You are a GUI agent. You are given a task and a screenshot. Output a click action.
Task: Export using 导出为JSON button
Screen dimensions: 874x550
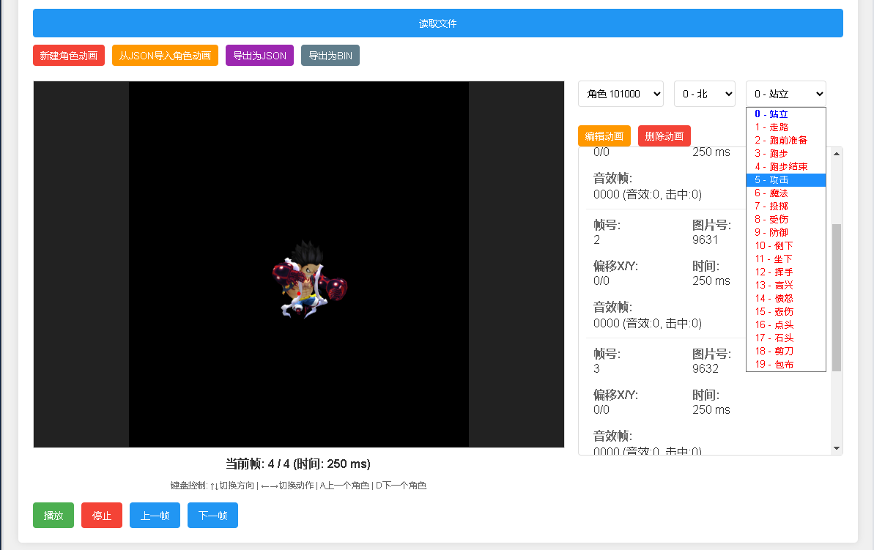point(260,56)
